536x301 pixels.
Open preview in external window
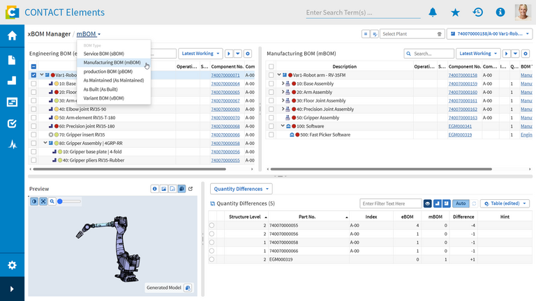(x=191, y=189)
